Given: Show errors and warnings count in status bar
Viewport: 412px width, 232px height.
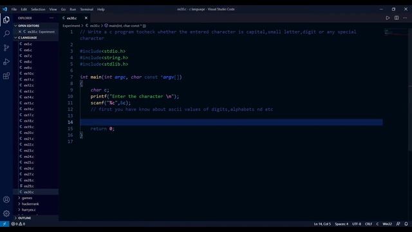Looking at the screenshot, I should tap(18, 224).
